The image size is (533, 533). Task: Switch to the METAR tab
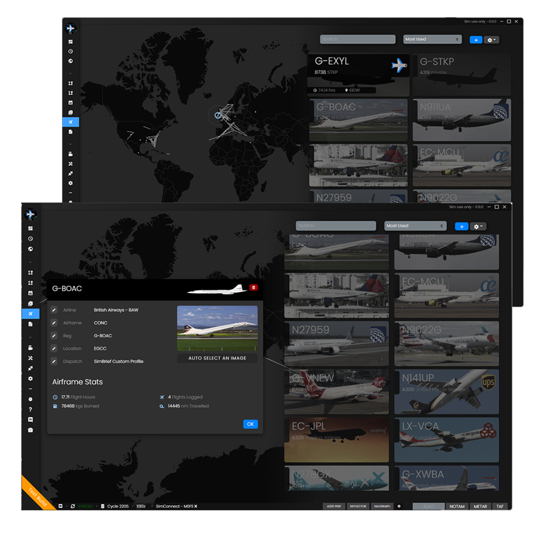coord(480,506)
